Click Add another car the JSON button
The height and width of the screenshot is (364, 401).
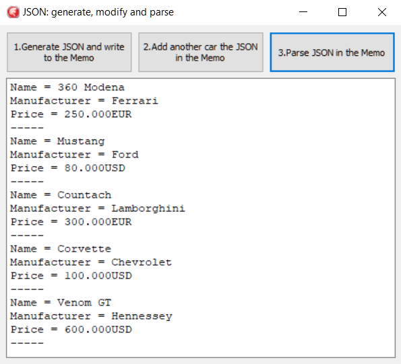point(201,52)
